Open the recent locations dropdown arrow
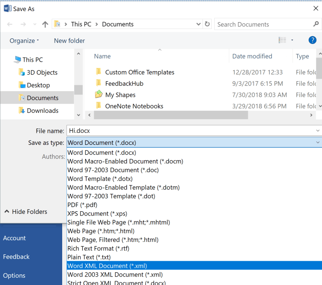Image resolution: width=322 pixels, height=285 pixels. tap(34, 24)
